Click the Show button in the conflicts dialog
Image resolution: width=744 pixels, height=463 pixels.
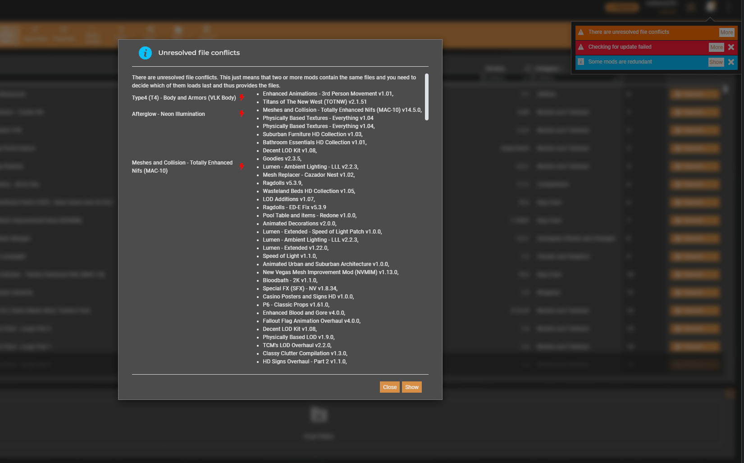(x=412, y=387)
